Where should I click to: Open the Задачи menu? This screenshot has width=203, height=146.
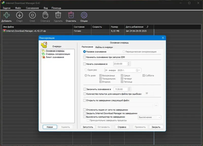(7, 8)
